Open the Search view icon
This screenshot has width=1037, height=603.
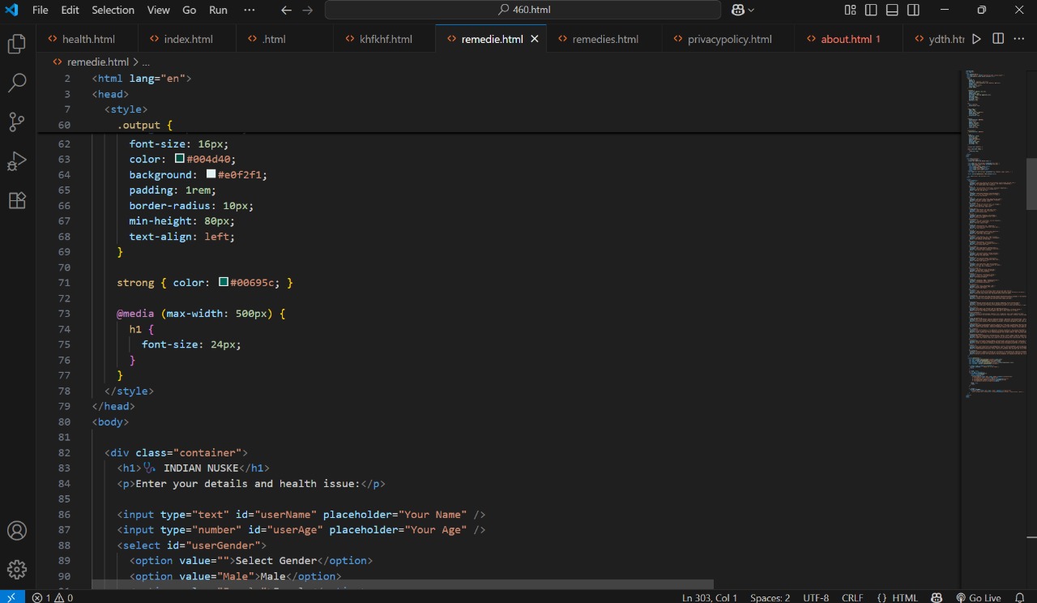[17, 83]
